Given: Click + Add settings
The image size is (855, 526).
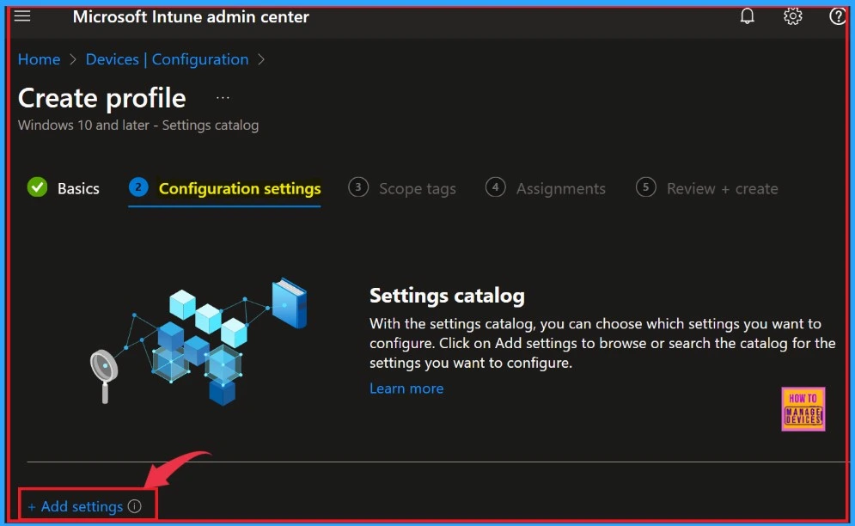Looking at the screenshot, I should pyautogui.click(x=75, y=506).
